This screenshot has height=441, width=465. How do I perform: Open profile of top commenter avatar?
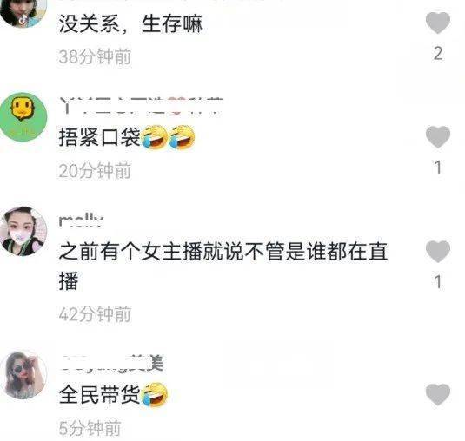pos(23,12)
